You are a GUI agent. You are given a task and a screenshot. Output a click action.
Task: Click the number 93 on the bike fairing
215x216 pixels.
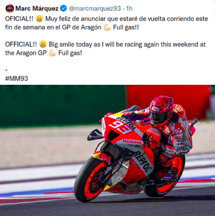coord(120,128)
